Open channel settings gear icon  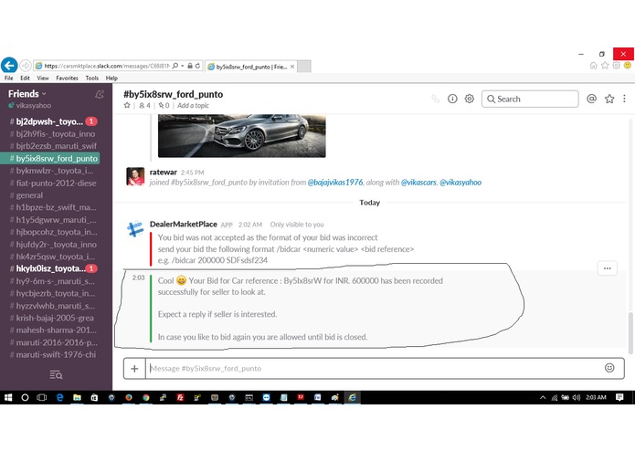(470, 99)
